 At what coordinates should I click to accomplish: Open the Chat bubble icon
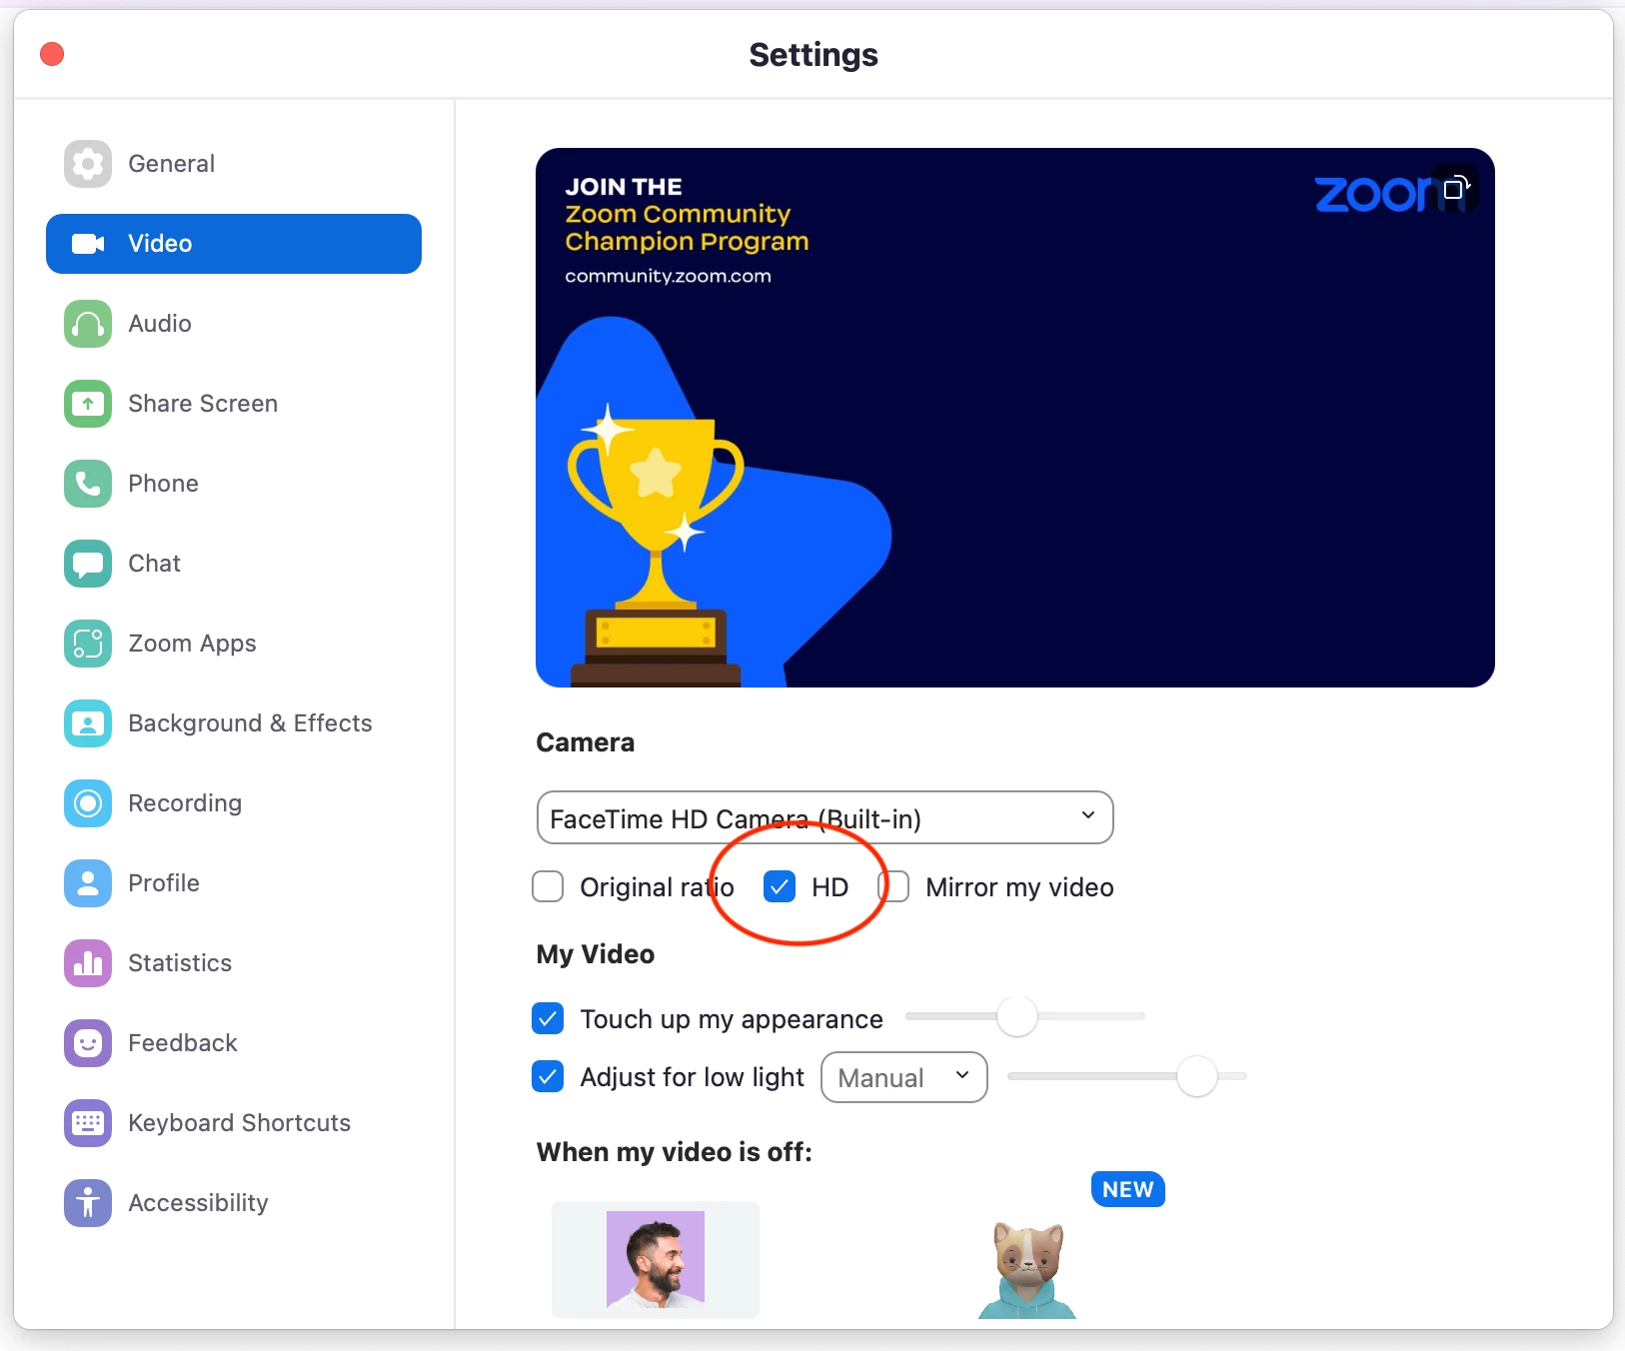coord(88,564)
